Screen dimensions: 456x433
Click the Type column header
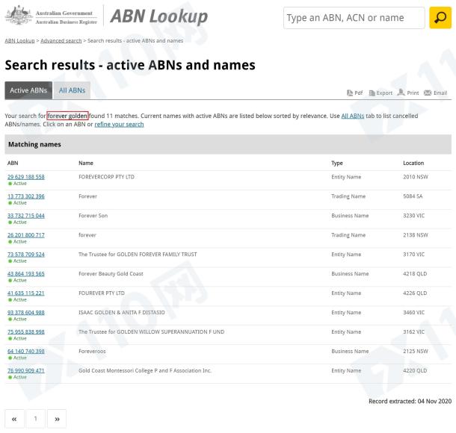(x=336, y=163)
